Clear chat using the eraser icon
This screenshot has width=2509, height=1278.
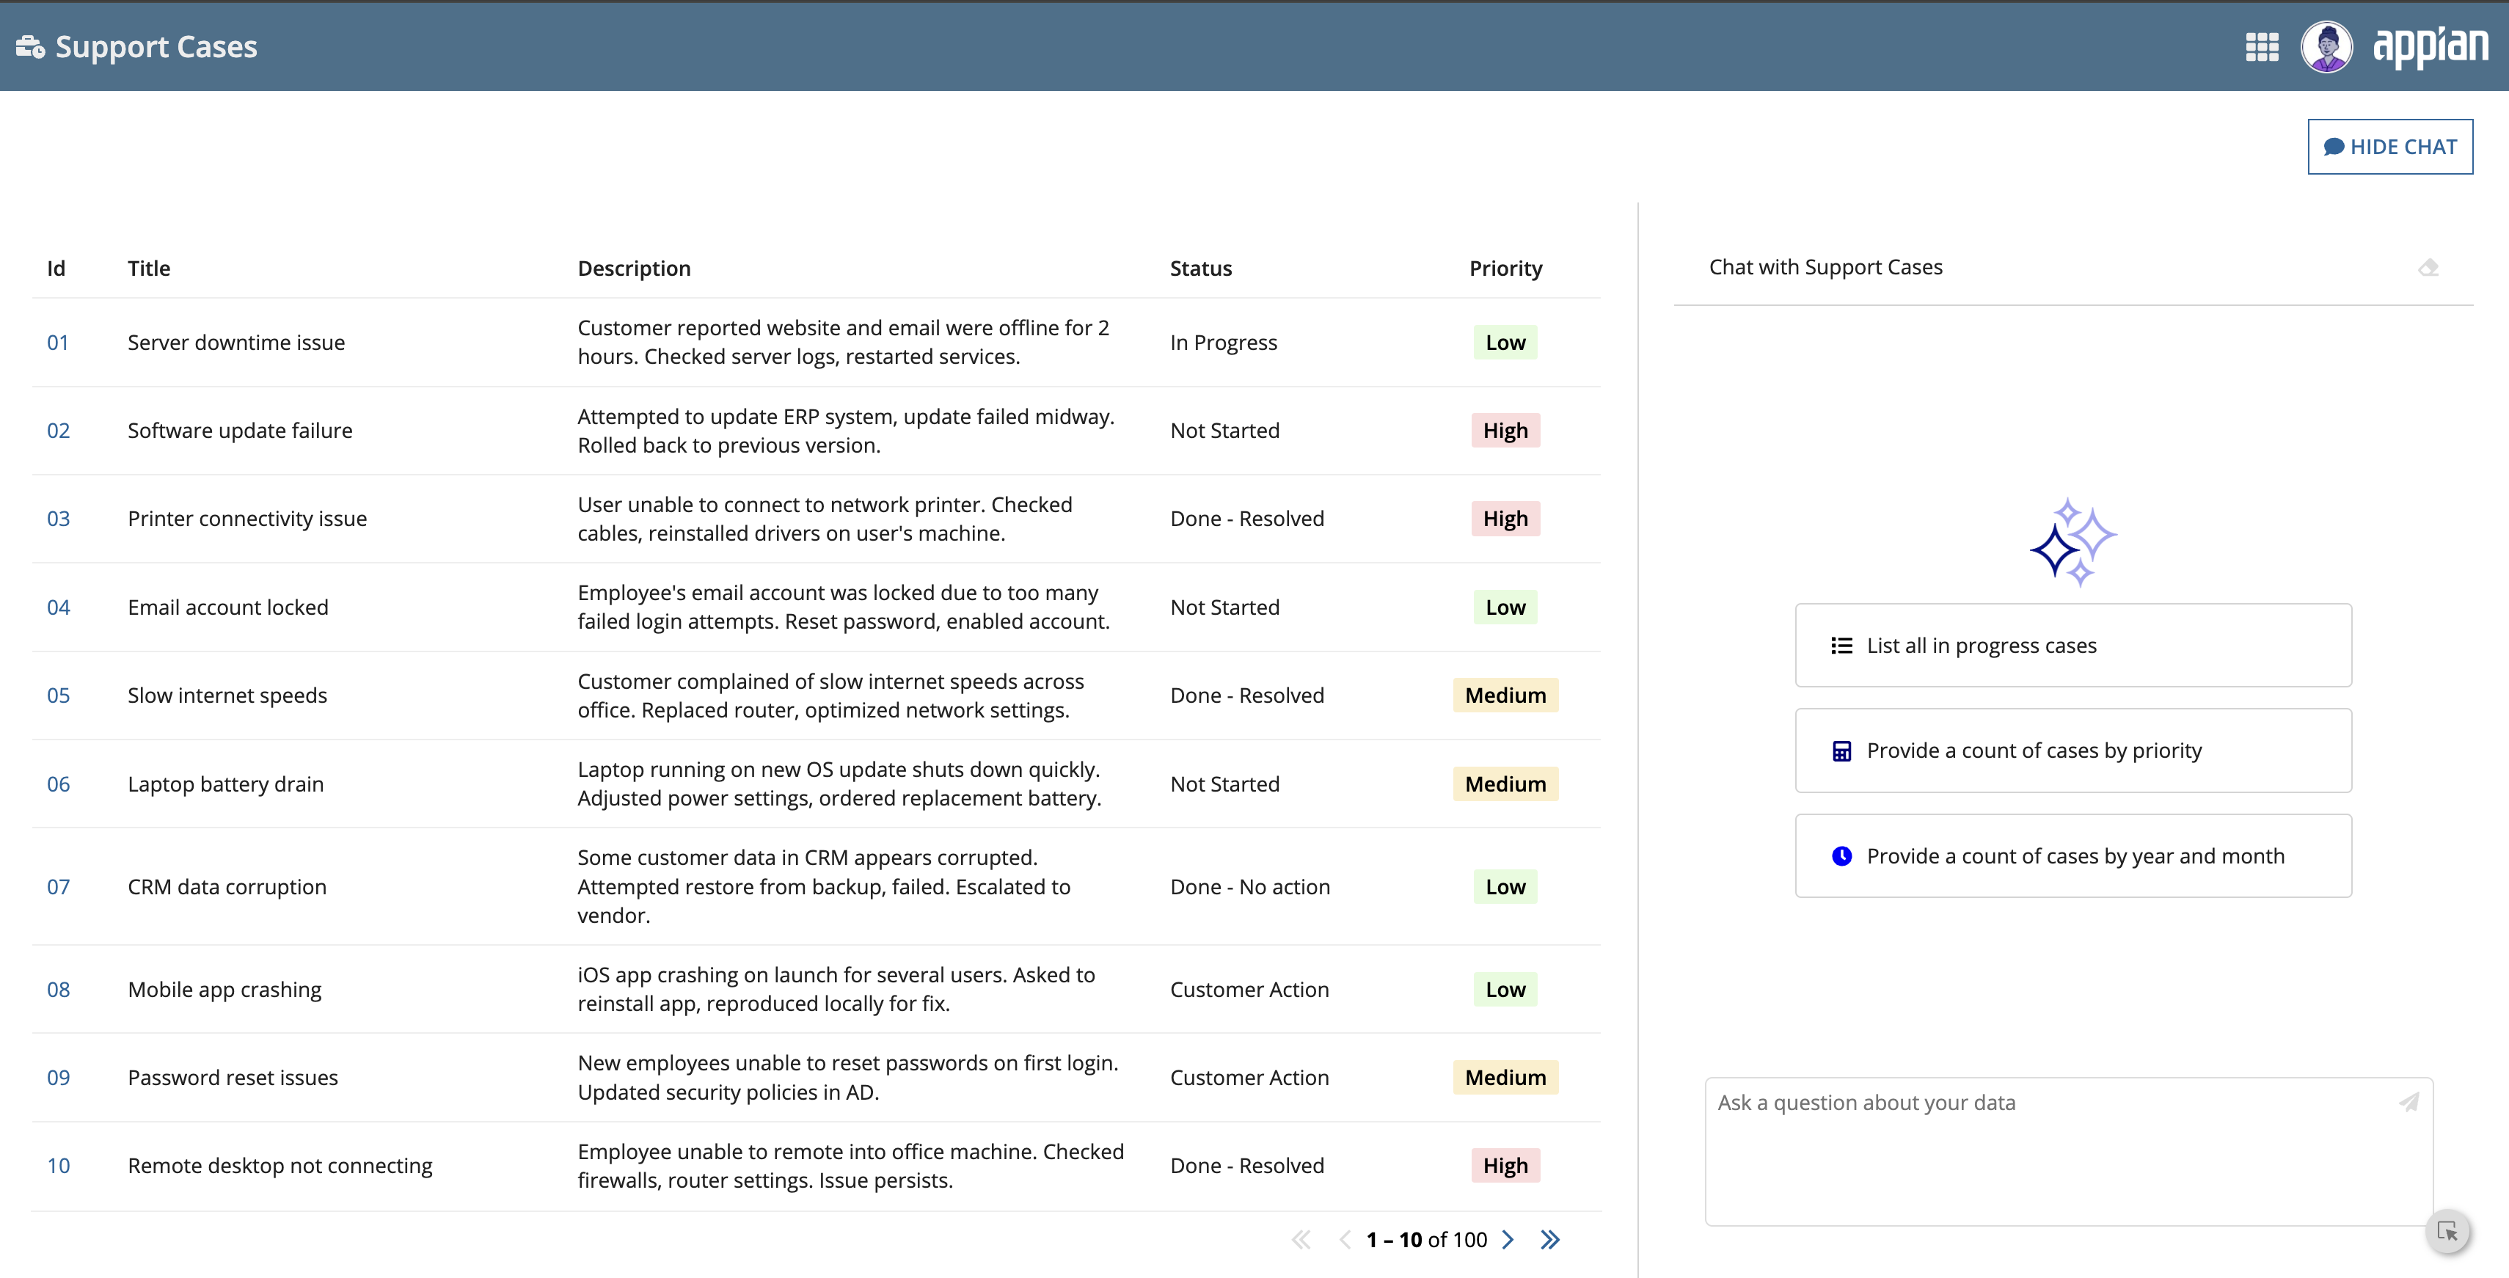(2428, 268)
